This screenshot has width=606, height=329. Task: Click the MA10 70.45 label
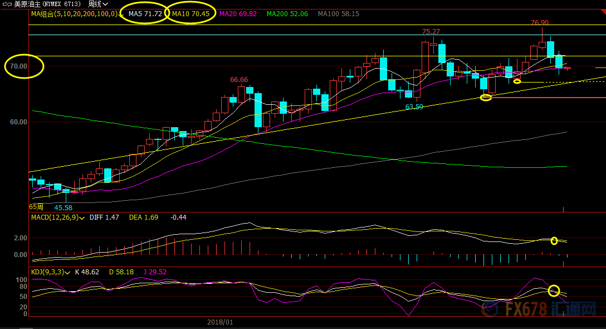click(190, 13)
